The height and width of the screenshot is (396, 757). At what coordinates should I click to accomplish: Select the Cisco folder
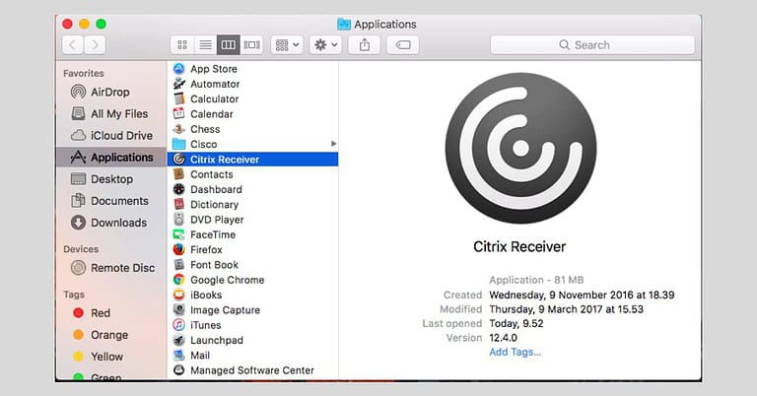[253, 144]
